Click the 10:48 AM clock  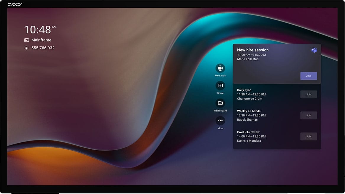tap(40, 30)
